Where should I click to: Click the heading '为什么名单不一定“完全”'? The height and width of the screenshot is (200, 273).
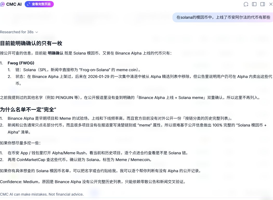(x=28, y=110)
